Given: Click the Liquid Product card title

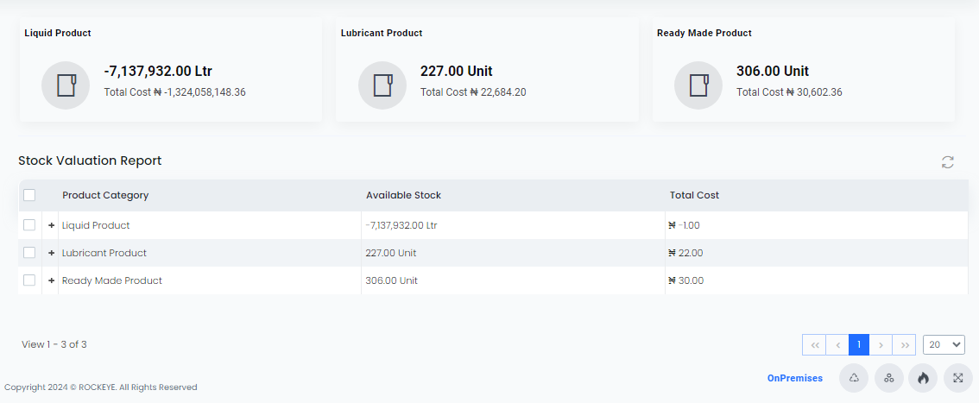Looking at the screenshot, I should coord(58,33).
